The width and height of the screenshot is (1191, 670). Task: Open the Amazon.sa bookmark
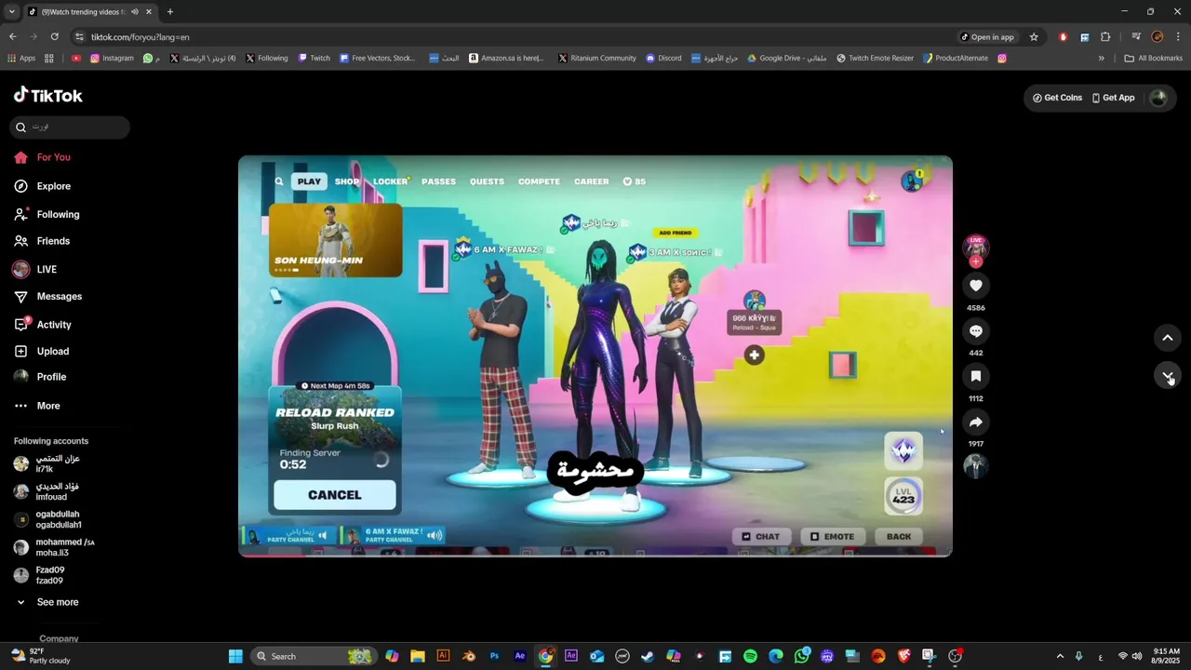pos(506,58)
